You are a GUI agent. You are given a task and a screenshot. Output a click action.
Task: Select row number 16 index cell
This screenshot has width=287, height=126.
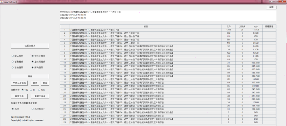click(65, 79)
